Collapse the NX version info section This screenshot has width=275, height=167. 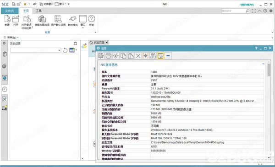tap(263, 64)
